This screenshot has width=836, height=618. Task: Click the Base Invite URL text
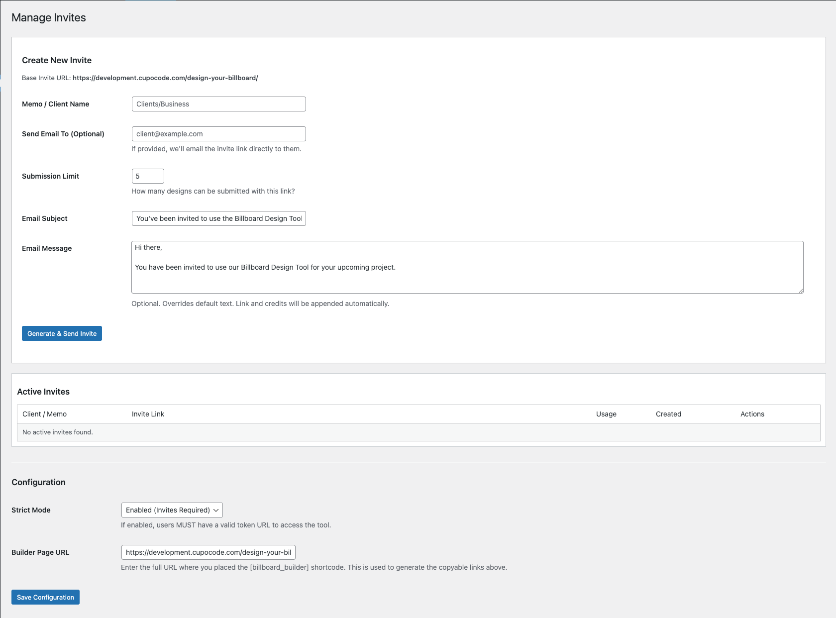click(165, 78)
